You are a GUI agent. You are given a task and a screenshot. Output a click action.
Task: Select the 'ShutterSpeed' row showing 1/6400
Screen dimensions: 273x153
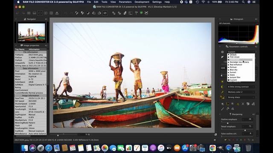point(30,104)
